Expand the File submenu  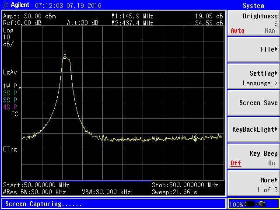253,49
